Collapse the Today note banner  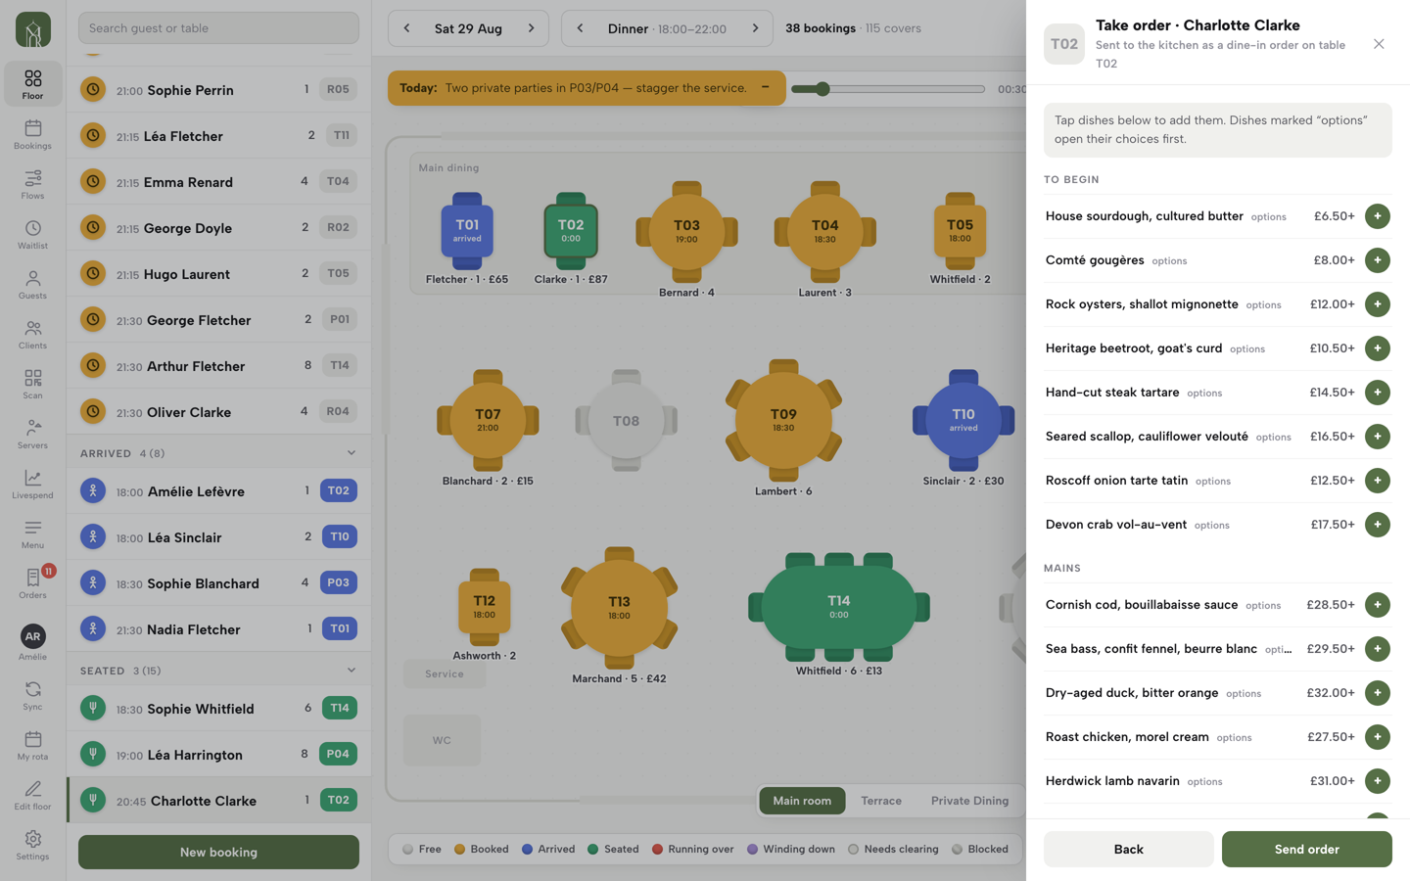[x=766, y=87]
